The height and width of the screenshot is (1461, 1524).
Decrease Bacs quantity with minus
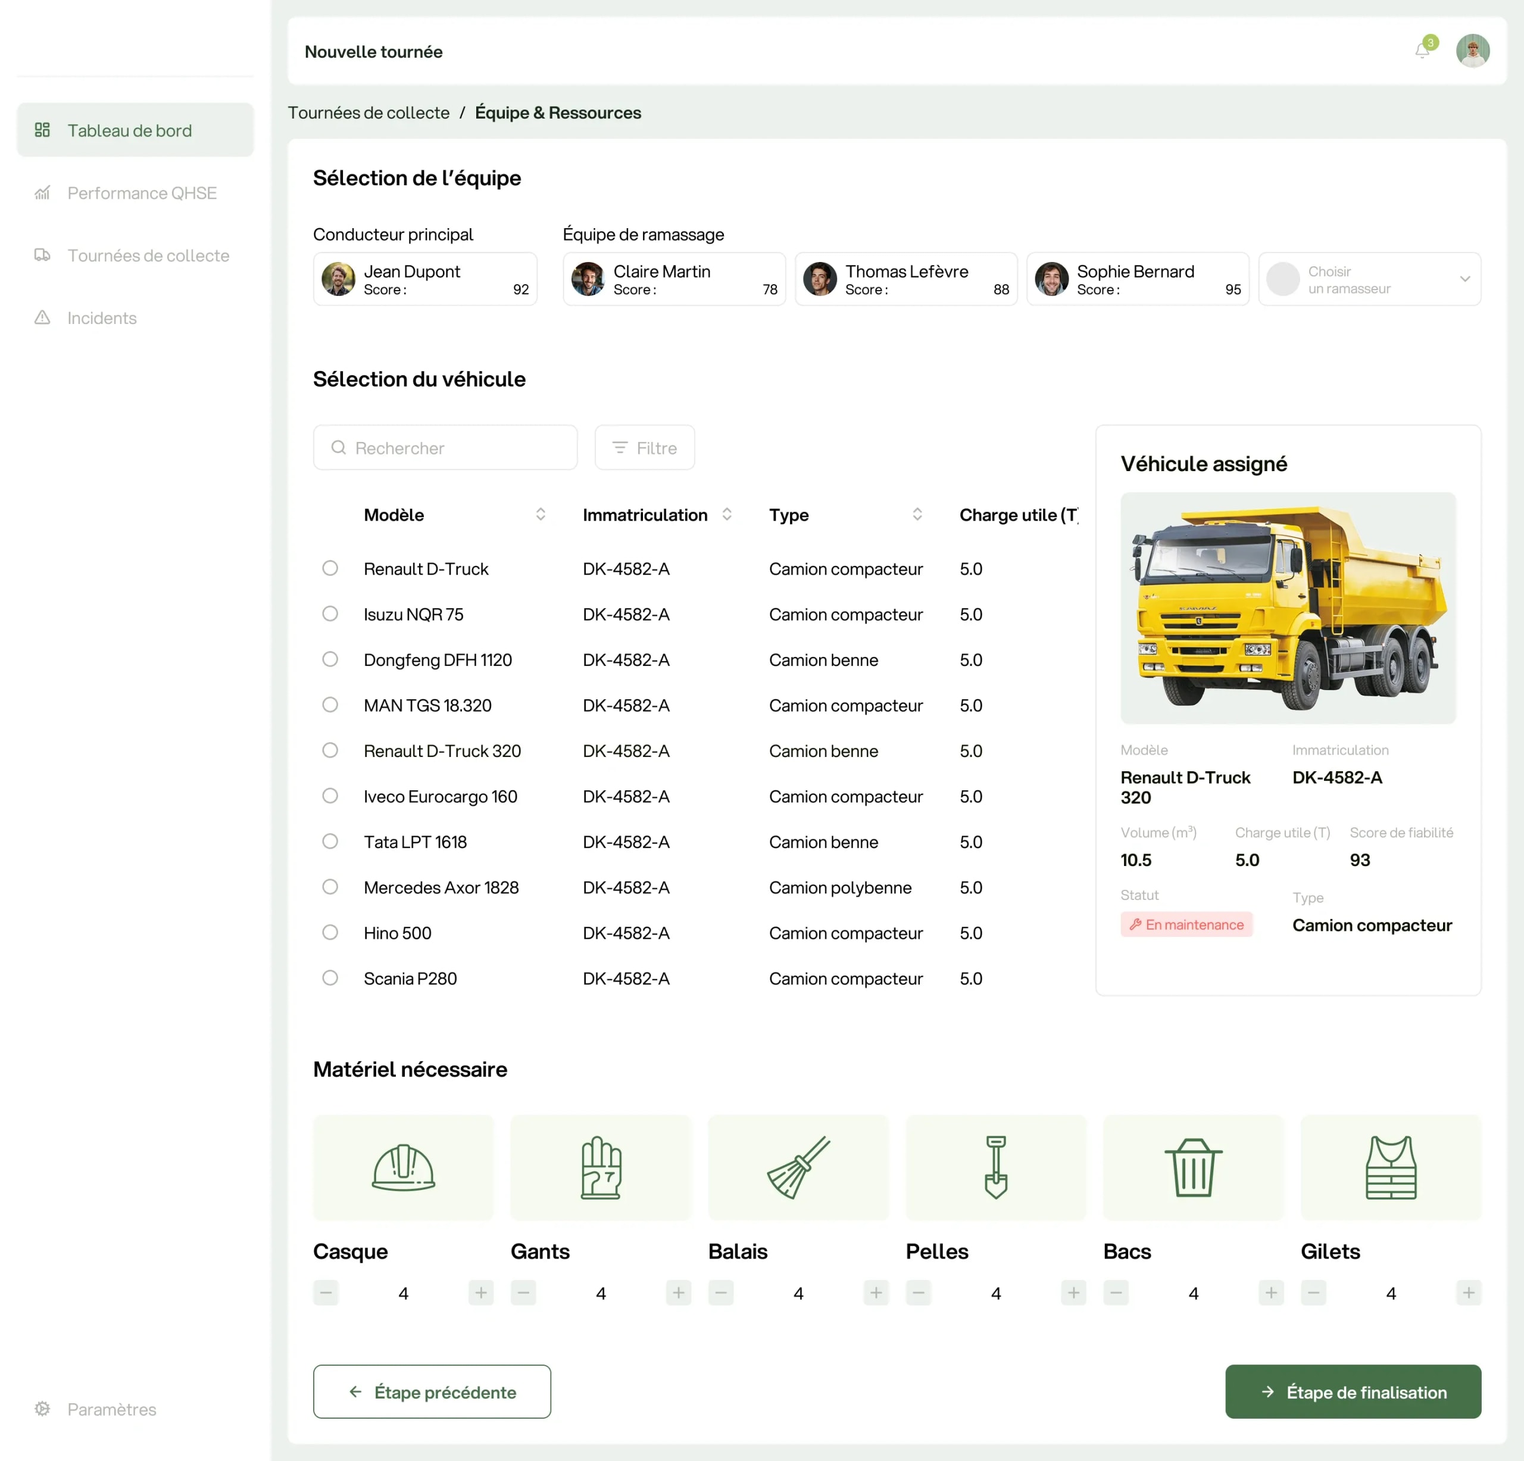(x=1116, y=1292)
